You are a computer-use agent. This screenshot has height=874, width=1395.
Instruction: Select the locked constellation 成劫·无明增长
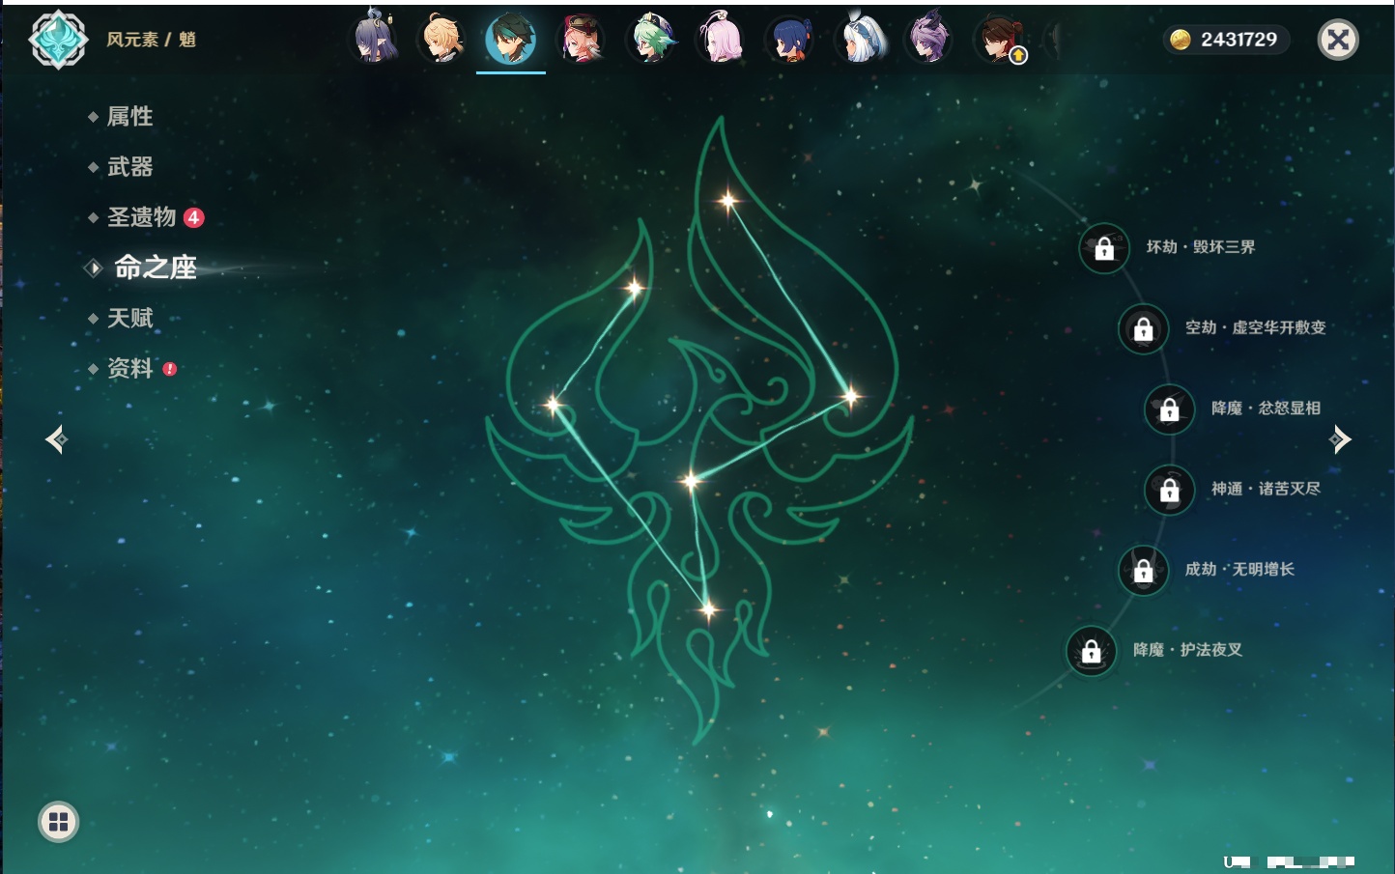[x=1144, y=570]
